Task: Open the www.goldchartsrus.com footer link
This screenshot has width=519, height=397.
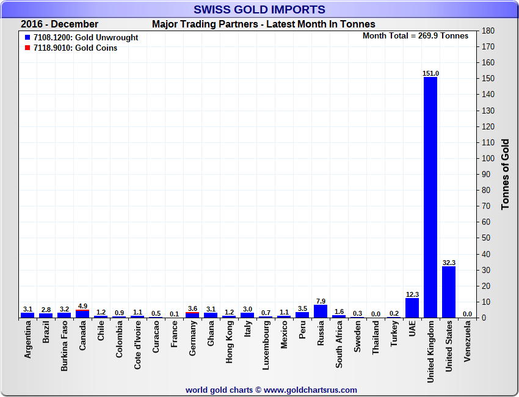Action: [x=311, y=390]
